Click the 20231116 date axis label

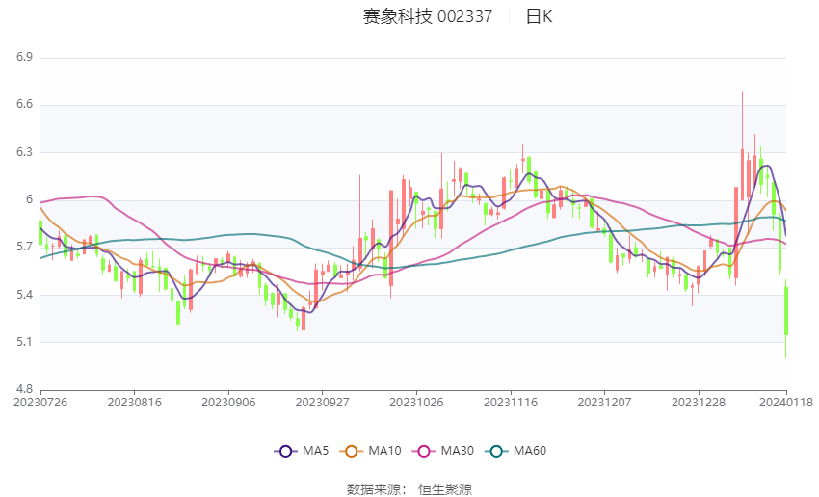click(x=510, y=402)
